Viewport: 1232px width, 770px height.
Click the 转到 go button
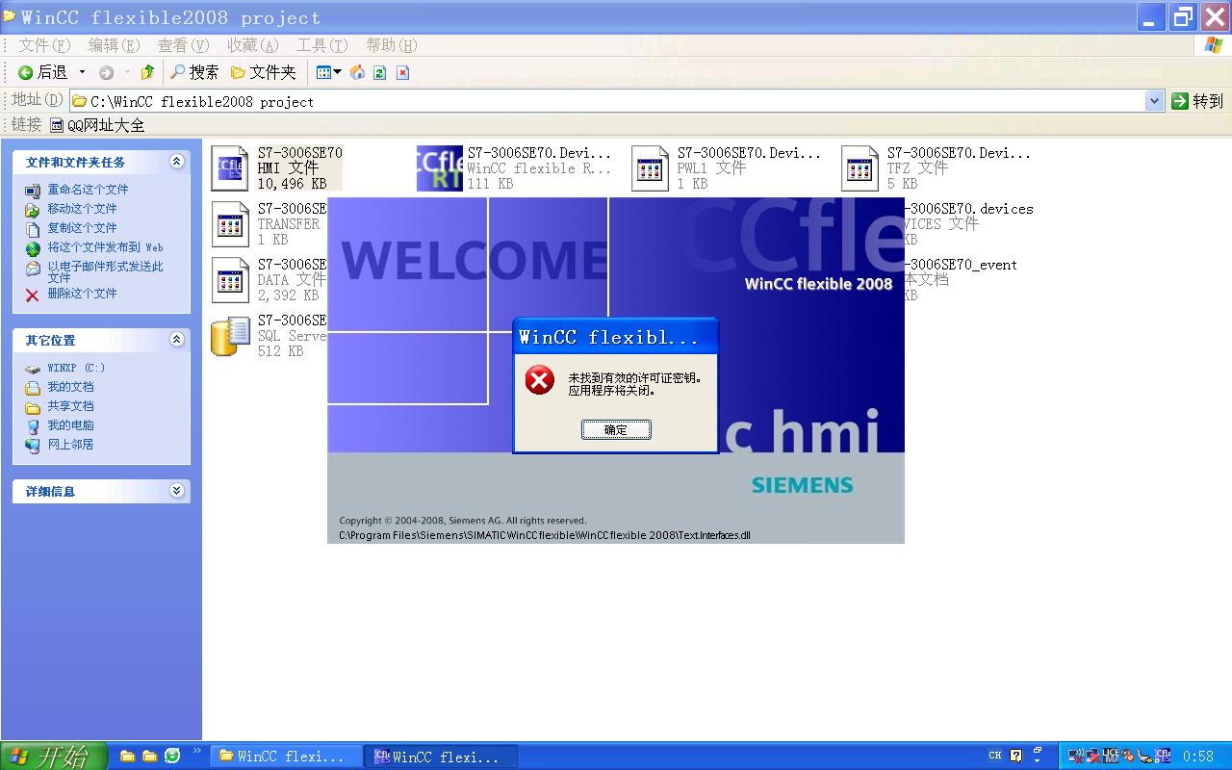pos(1197,101)
